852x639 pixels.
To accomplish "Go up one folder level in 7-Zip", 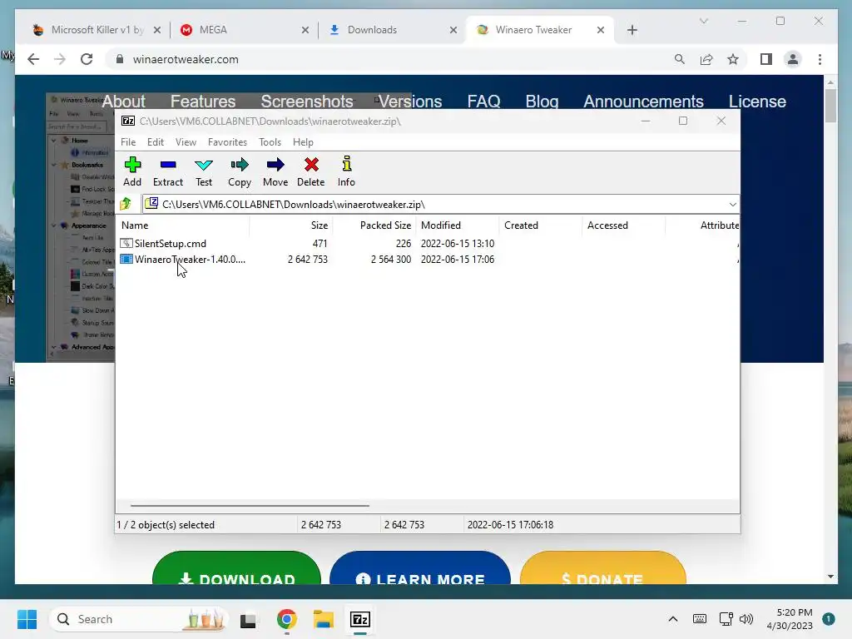I will [x=126, y=205].
